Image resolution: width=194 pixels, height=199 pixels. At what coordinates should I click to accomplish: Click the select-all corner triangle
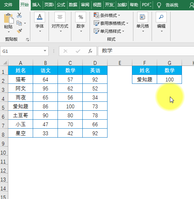click(x=5, y=63)
